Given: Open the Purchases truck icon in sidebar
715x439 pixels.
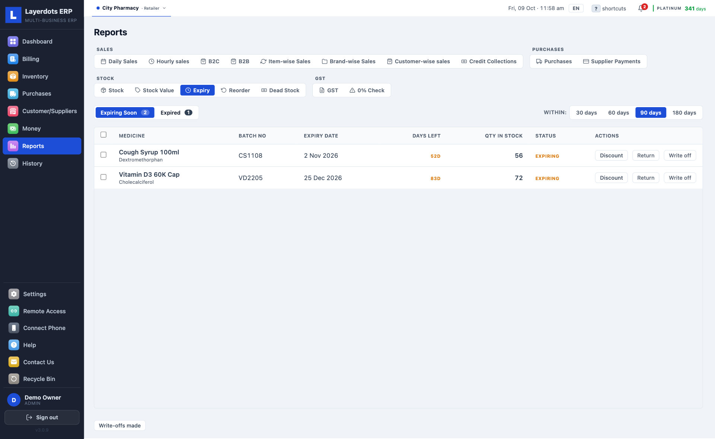Looking at the screenshot, I should [x=13, y=94].
